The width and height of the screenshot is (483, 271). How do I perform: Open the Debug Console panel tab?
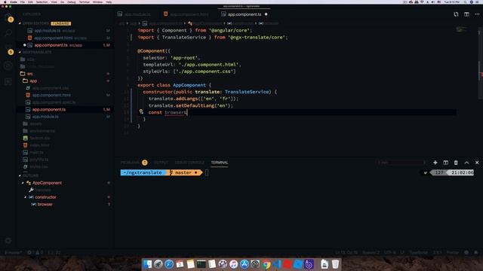point(189,163)
